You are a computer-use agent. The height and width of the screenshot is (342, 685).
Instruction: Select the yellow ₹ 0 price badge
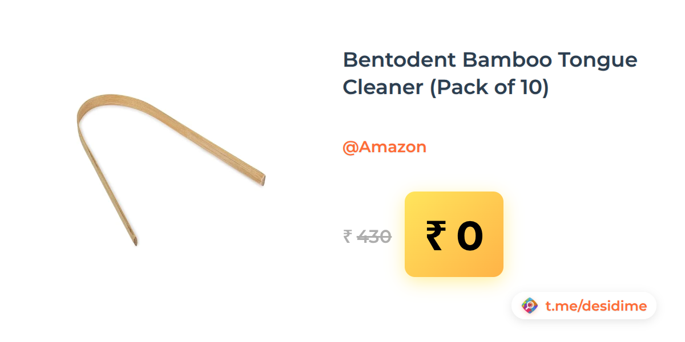[x=454, y=234]
